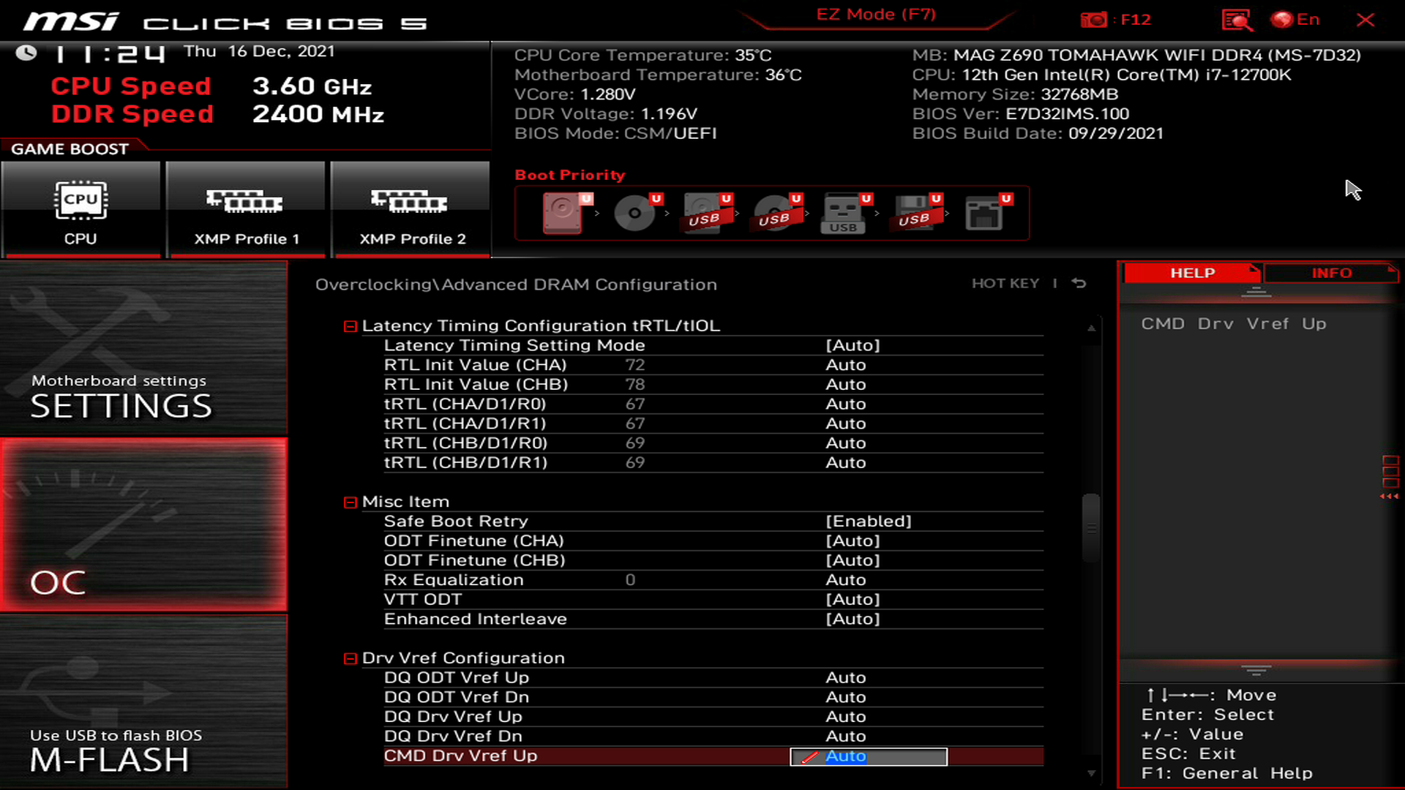
Task: Toggle Safe Boot Retry enabled setting
Action: tap(867, 521)
